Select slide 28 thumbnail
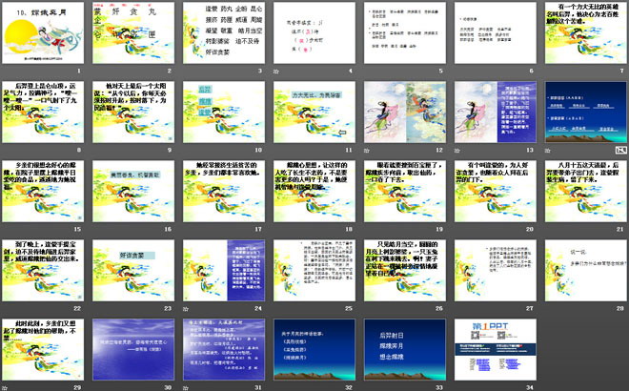Viewport: 629px width, 391px height. pyautogui.click(x=586, y=270)
